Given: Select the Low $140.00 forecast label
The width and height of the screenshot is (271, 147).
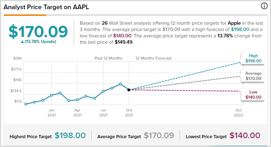Looking at the screenshot, I should point(253,94).
